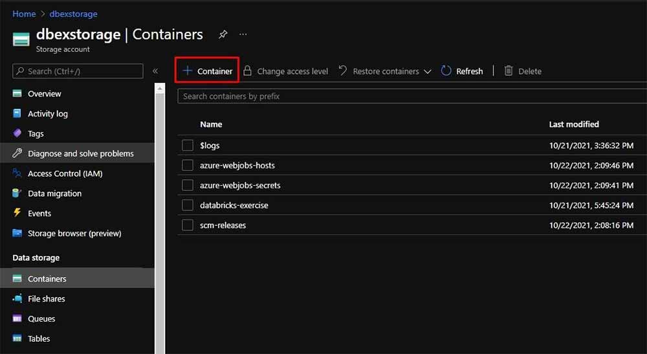Click the 10/22/2021, 2:08:16 PM timestamp
Viewport: 647px width, 354px height.
(591, 225)
